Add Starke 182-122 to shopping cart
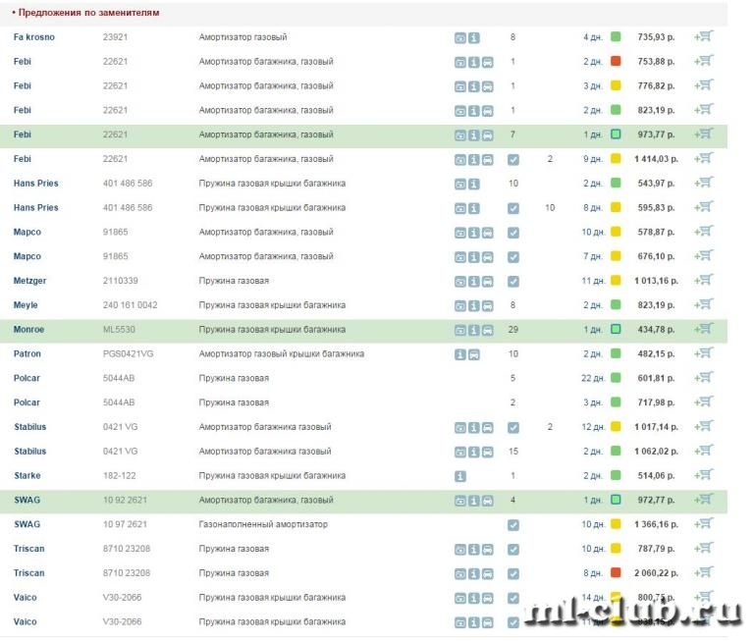The width and height of the screenshot is (754, 642). coord(703,475)
